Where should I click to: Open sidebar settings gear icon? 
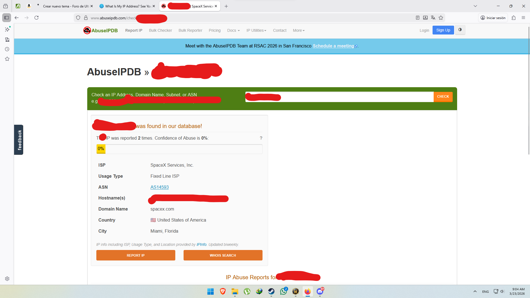pyautogui.click(x=7, y=279)
